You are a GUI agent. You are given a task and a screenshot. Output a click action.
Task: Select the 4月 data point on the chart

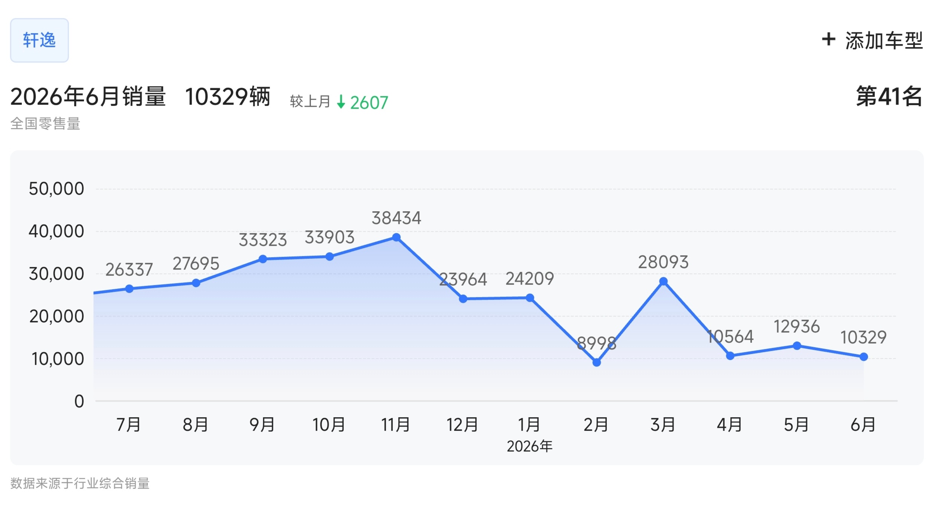(x=730, y=356)
